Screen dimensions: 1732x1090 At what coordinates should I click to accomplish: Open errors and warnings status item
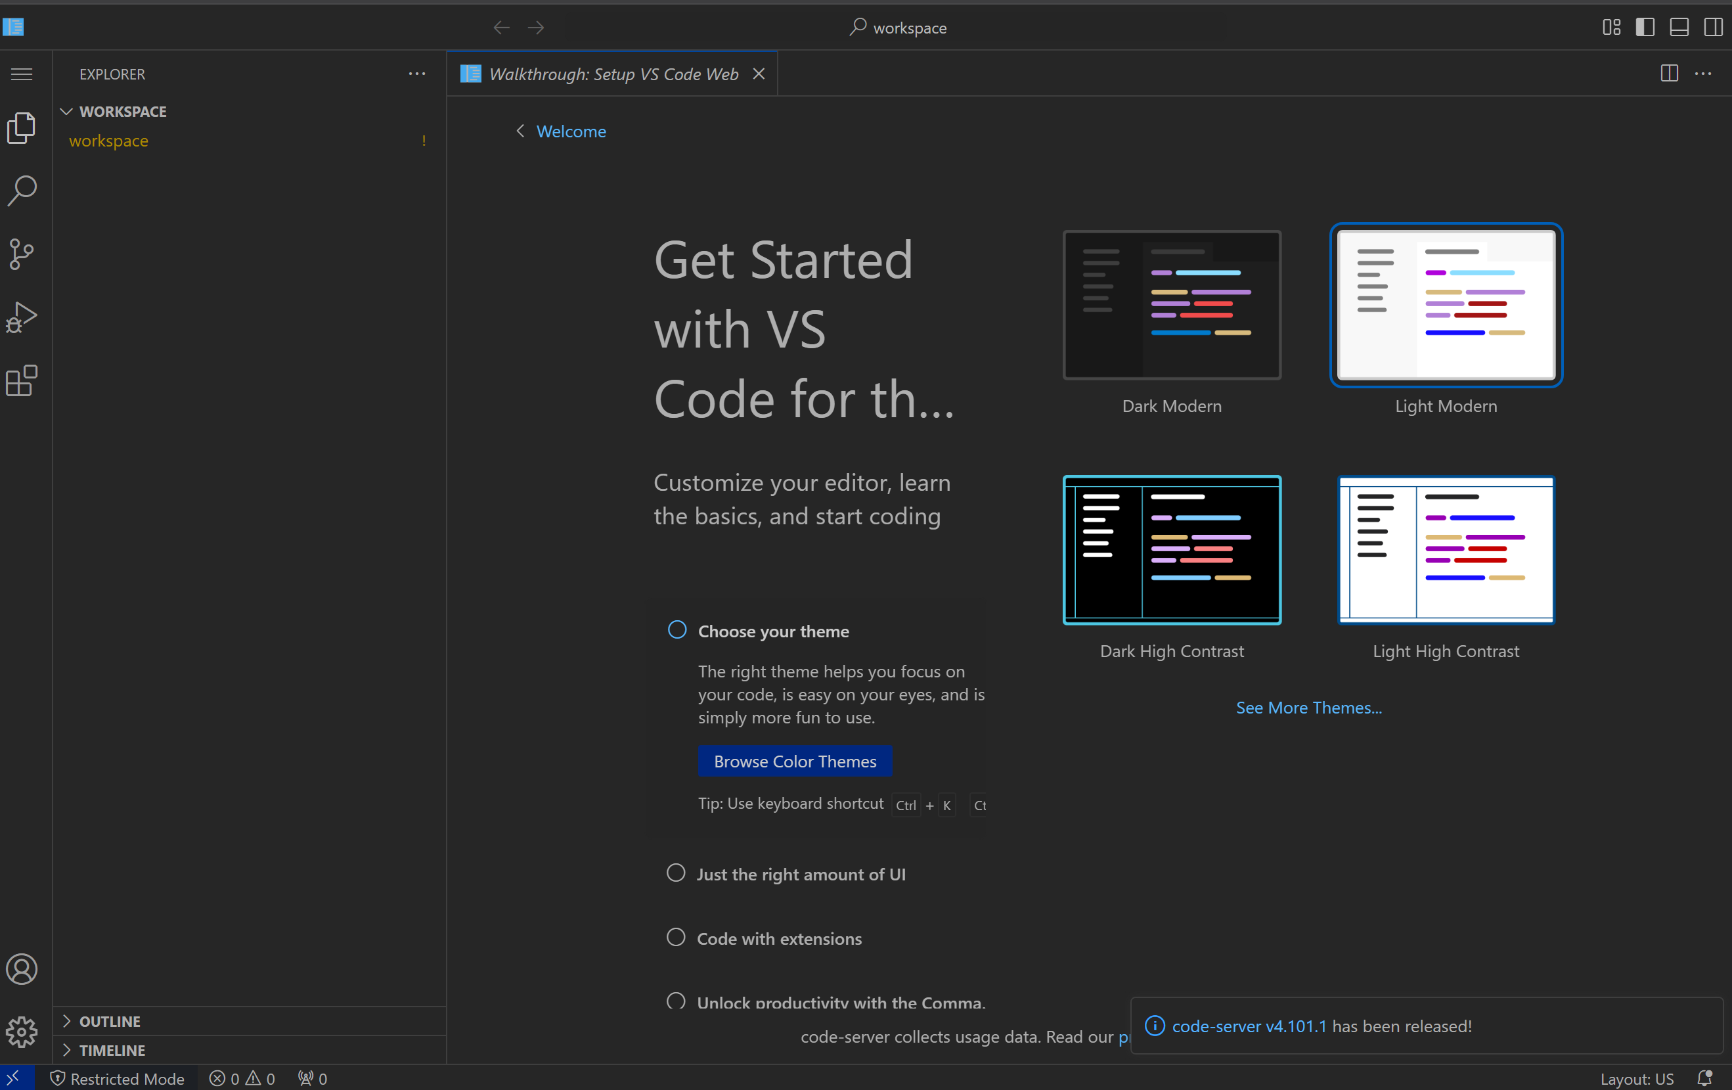tap(242, 1078)
